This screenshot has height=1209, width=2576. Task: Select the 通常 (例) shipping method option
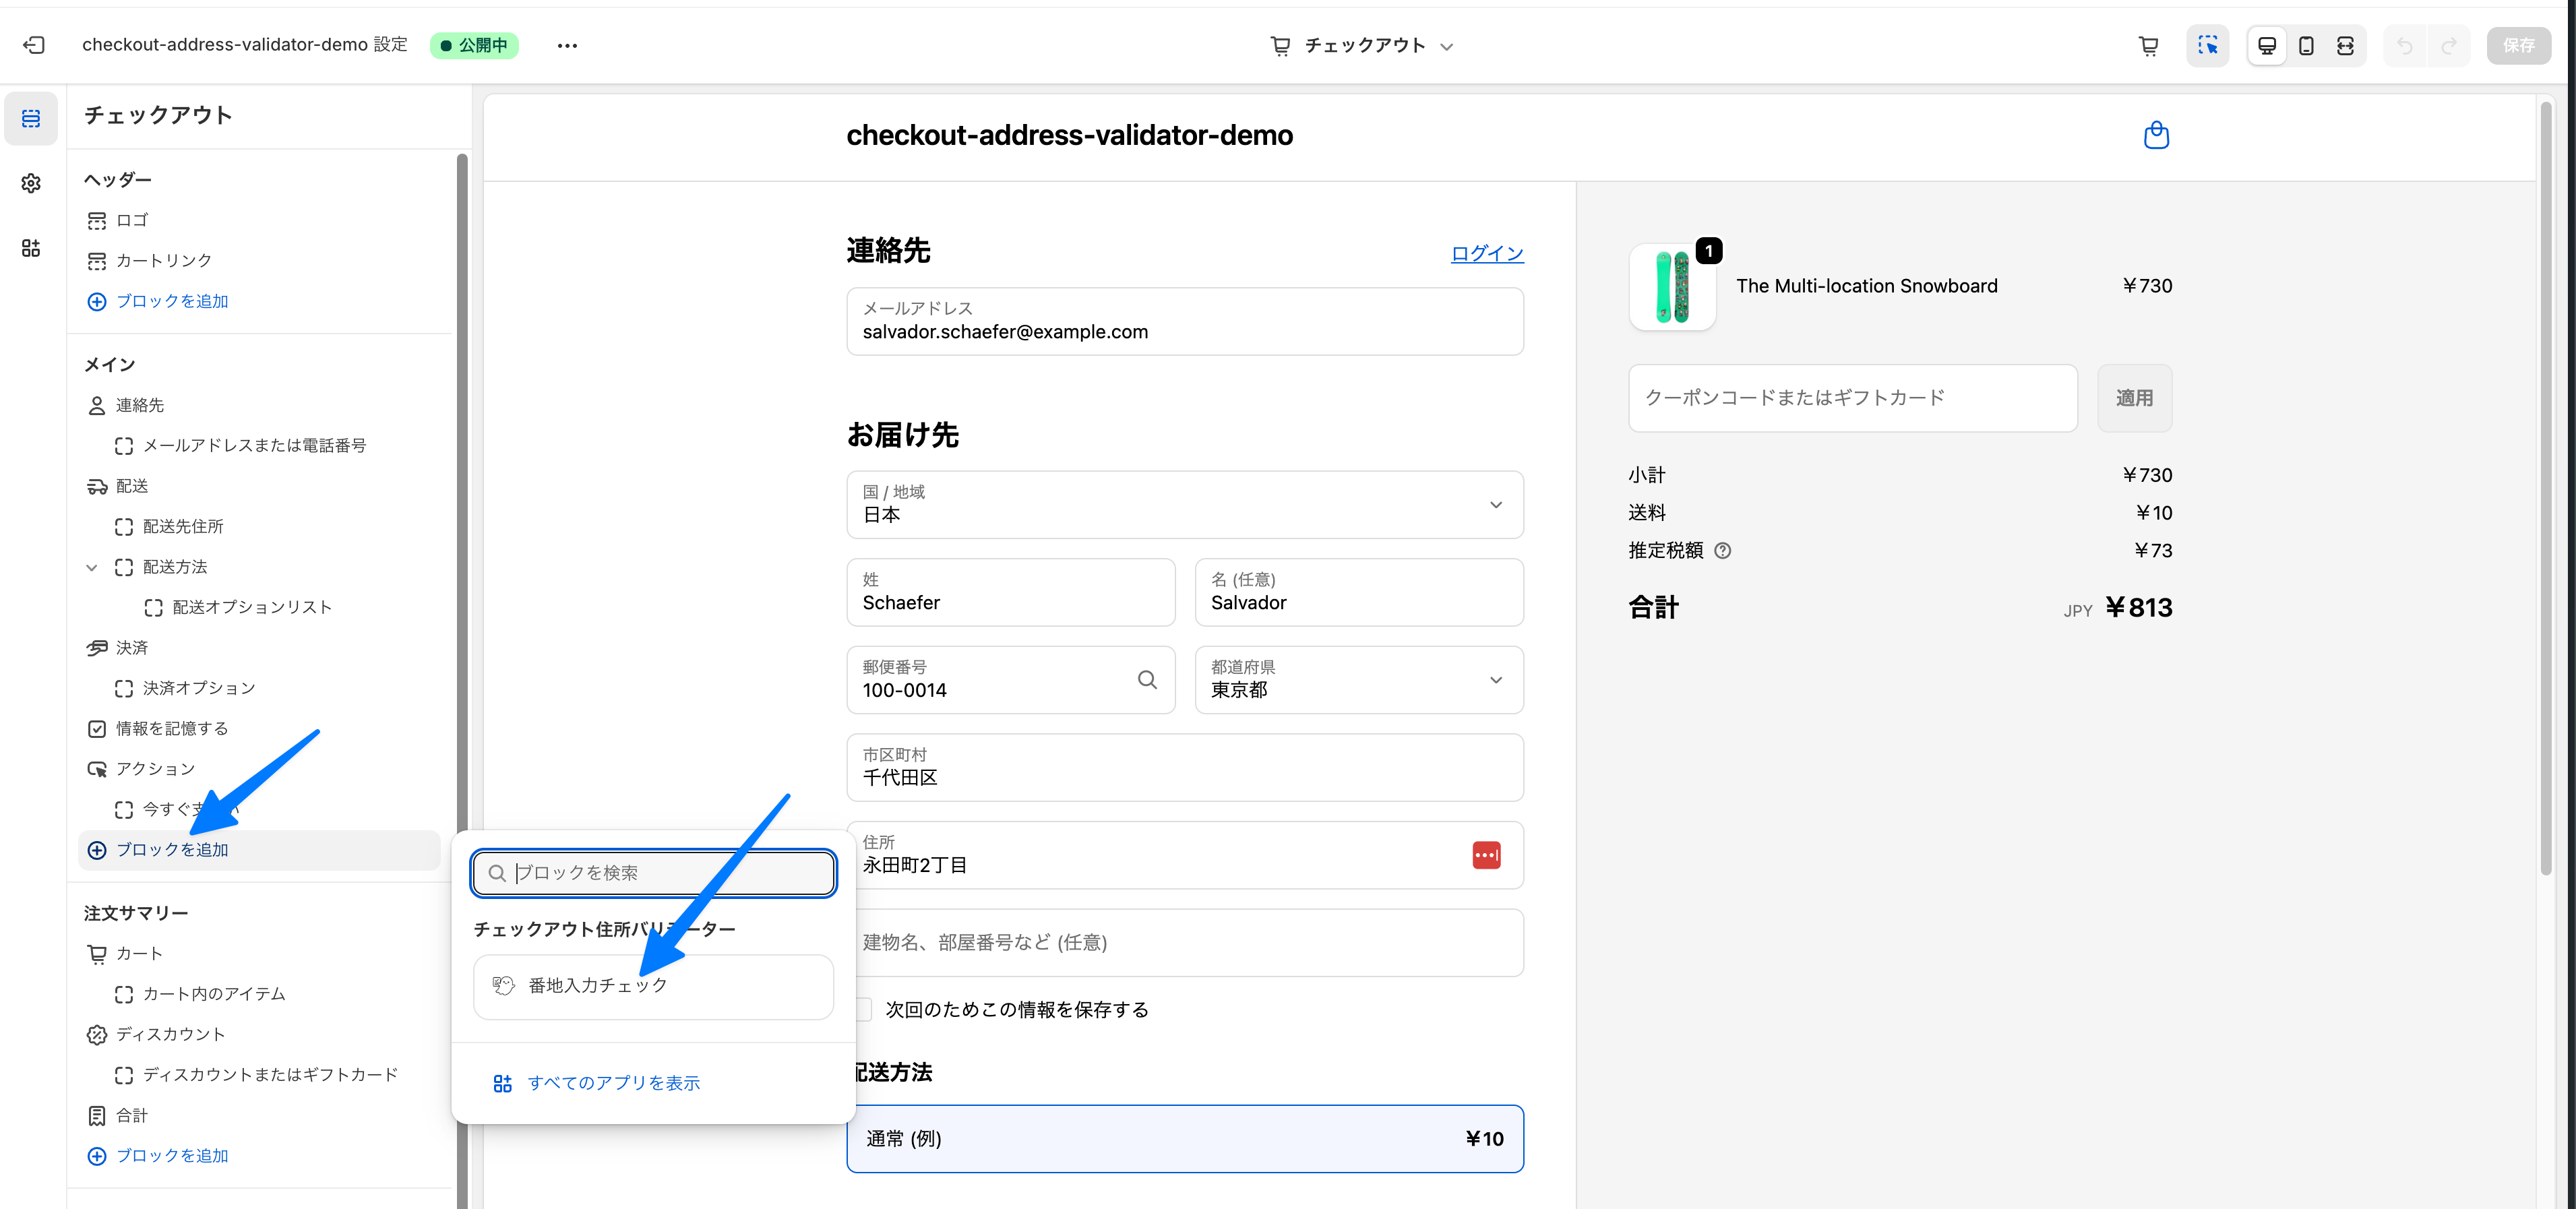(x=1184, y=1138)
